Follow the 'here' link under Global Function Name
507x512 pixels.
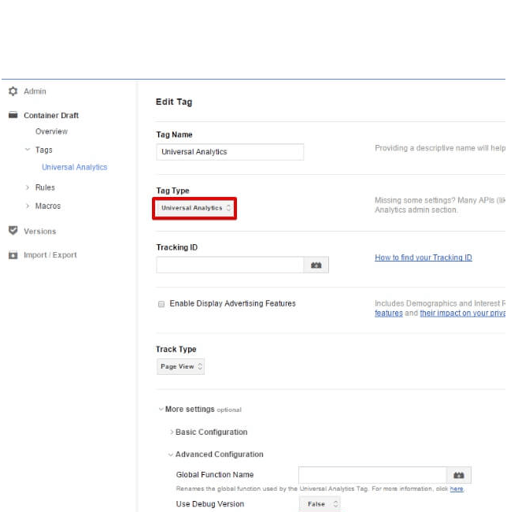click(x=457, y=489)
